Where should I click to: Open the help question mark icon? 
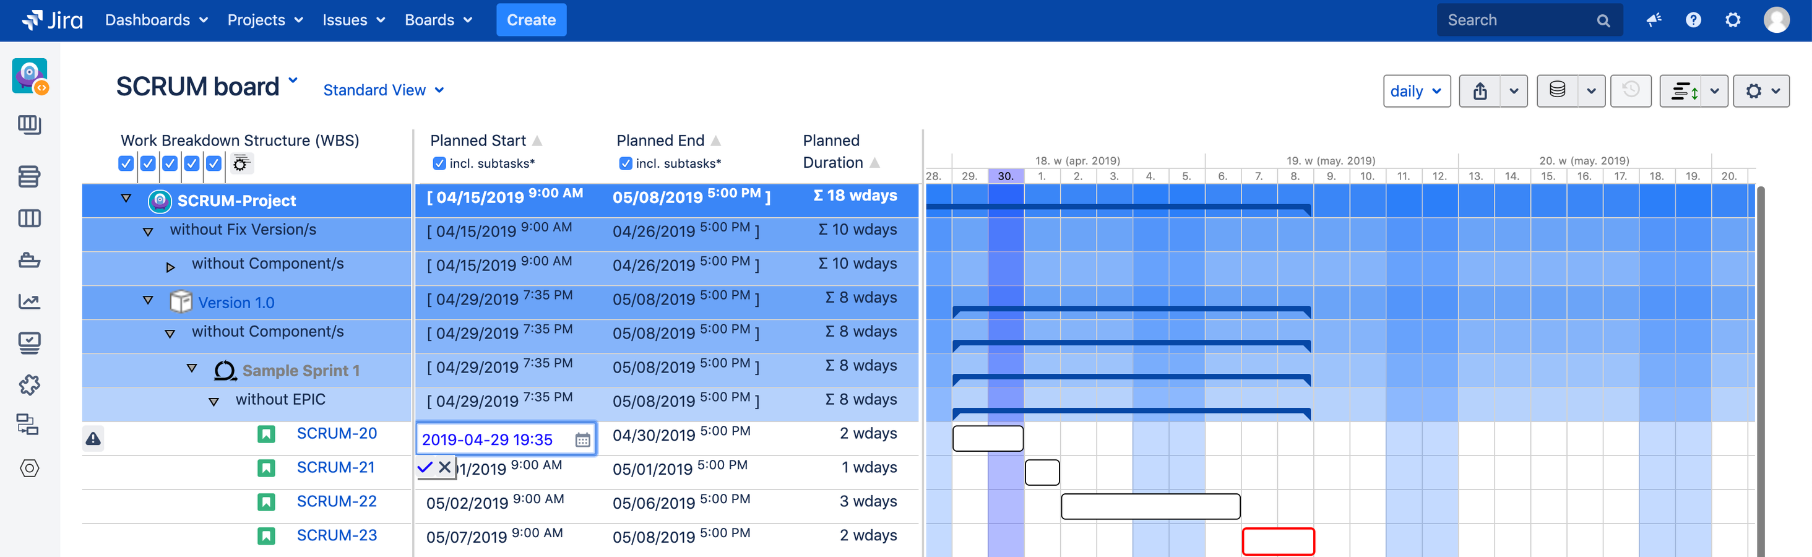1693,20
